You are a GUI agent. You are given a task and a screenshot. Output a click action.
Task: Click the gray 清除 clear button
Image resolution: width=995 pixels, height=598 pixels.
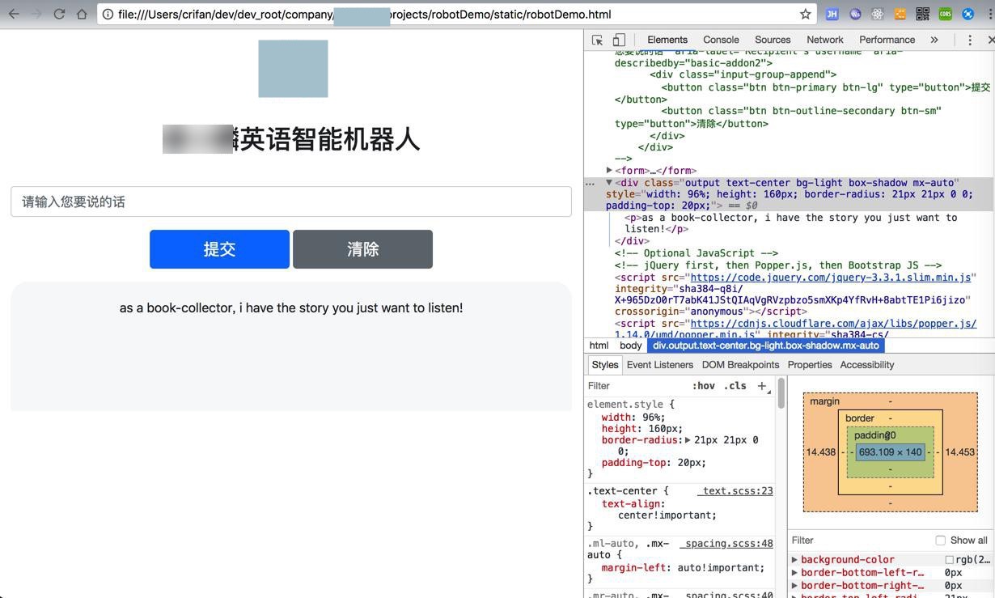(x=362, y=249)
